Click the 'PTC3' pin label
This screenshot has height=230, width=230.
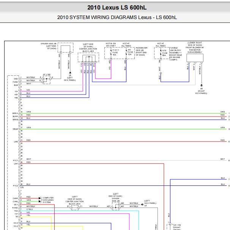tap(16, 186)
